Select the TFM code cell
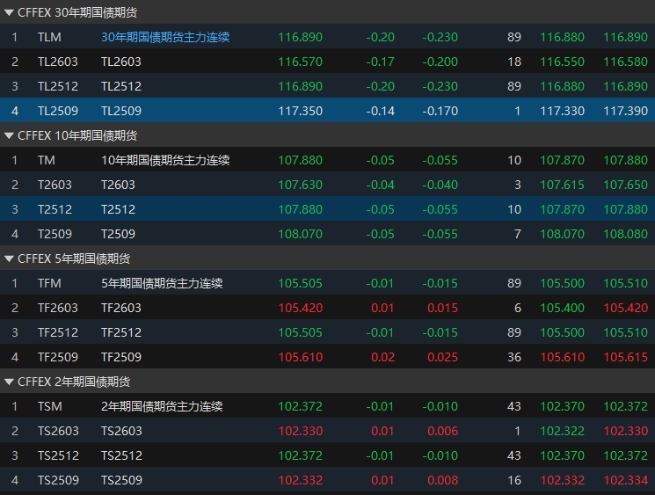The height and width of the screenshot is (495, 655). (x=49, y=283)
